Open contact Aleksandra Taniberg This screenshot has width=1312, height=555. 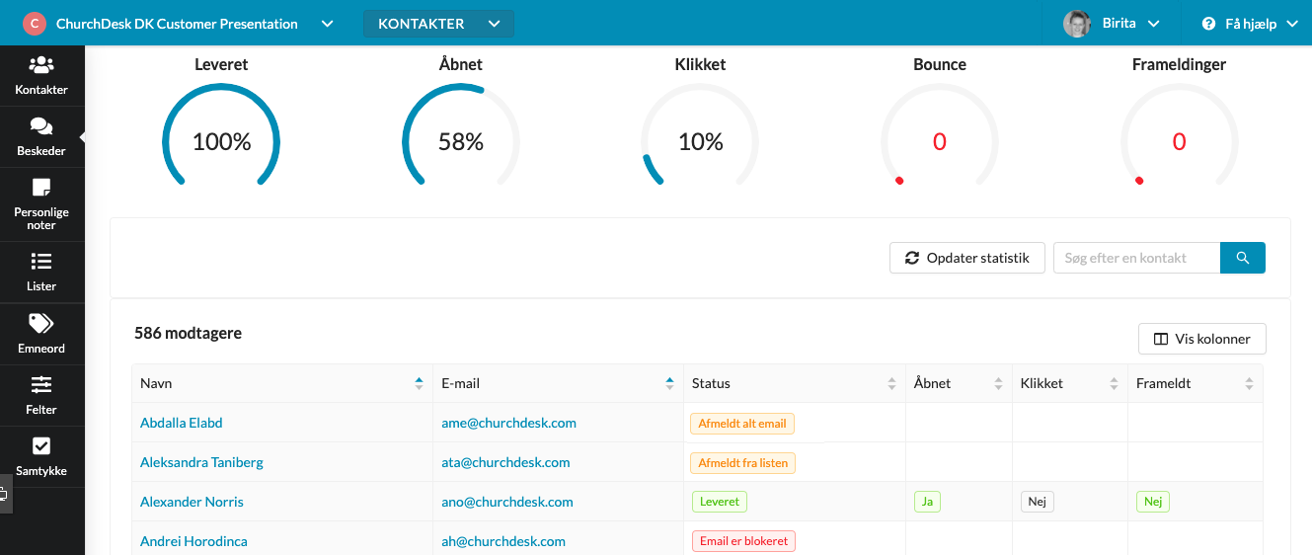[x=201, y=462]
